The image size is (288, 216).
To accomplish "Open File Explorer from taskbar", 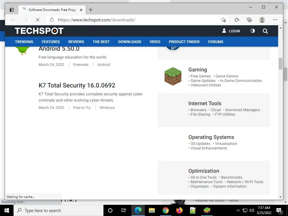I will tap(152, 210).
